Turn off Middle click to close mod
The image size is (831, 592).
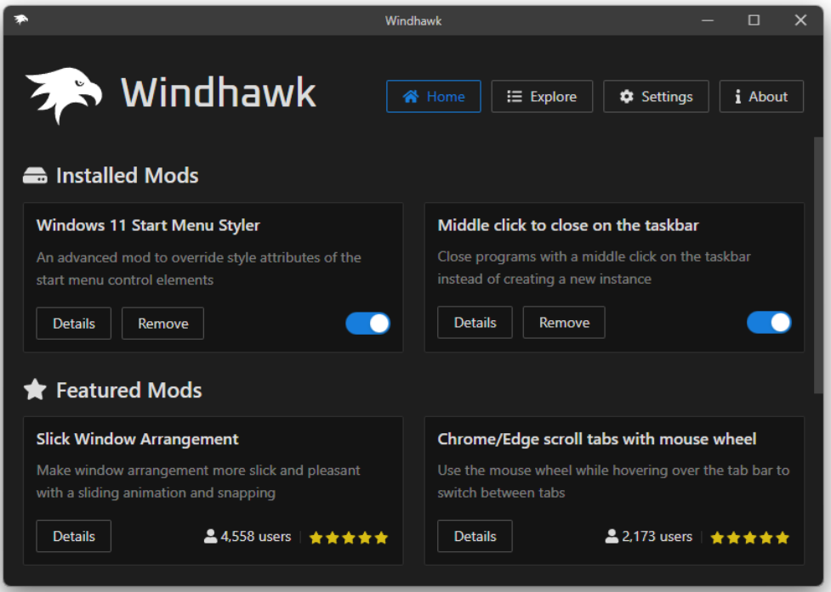point(769,322)
